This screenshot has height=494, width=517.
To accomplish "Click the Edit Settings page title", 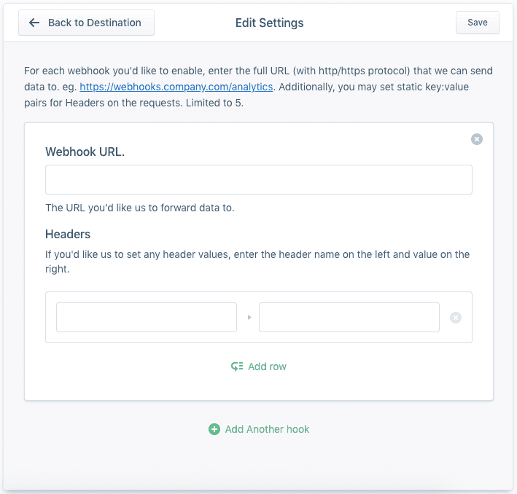I will pyautogui.click(x=269, y=23).
